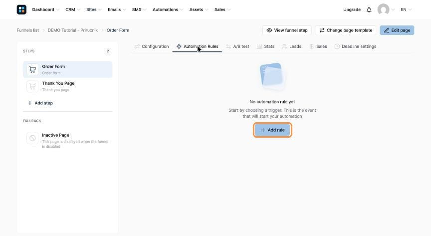
Task: Click the Edit page button
Action: (397, 30)
